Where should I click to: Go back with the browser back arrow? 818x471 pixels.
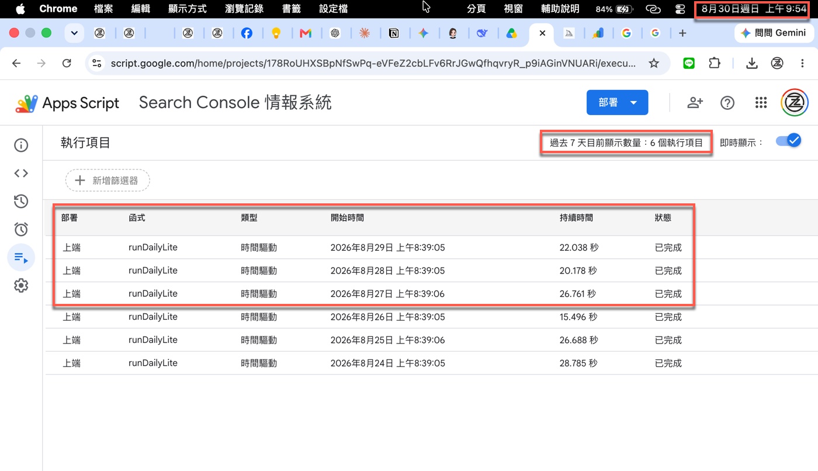click(16, 63)
